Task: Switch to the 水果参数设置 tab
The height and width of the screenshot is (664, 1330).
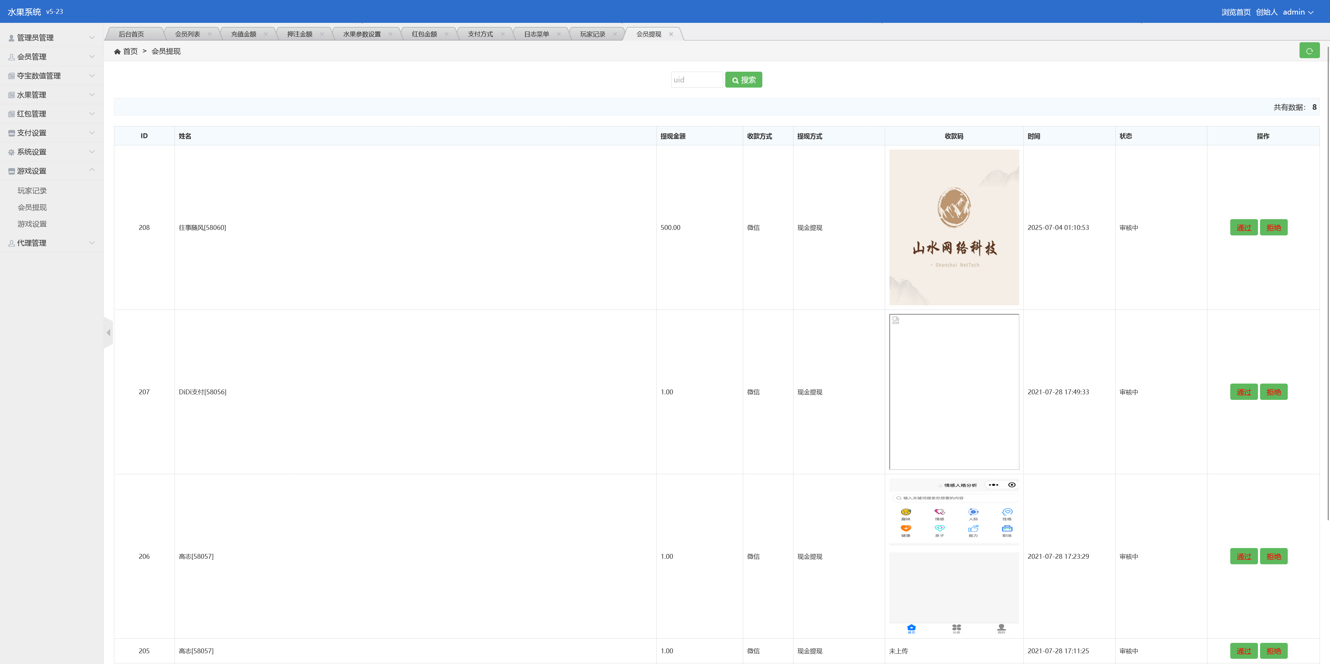Action: 361,34
